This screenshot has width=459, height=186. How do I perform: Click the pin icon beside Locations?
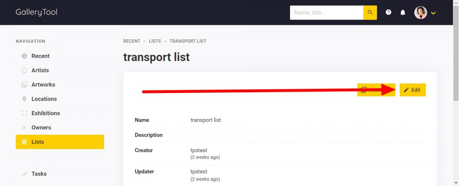click(24, 99)
